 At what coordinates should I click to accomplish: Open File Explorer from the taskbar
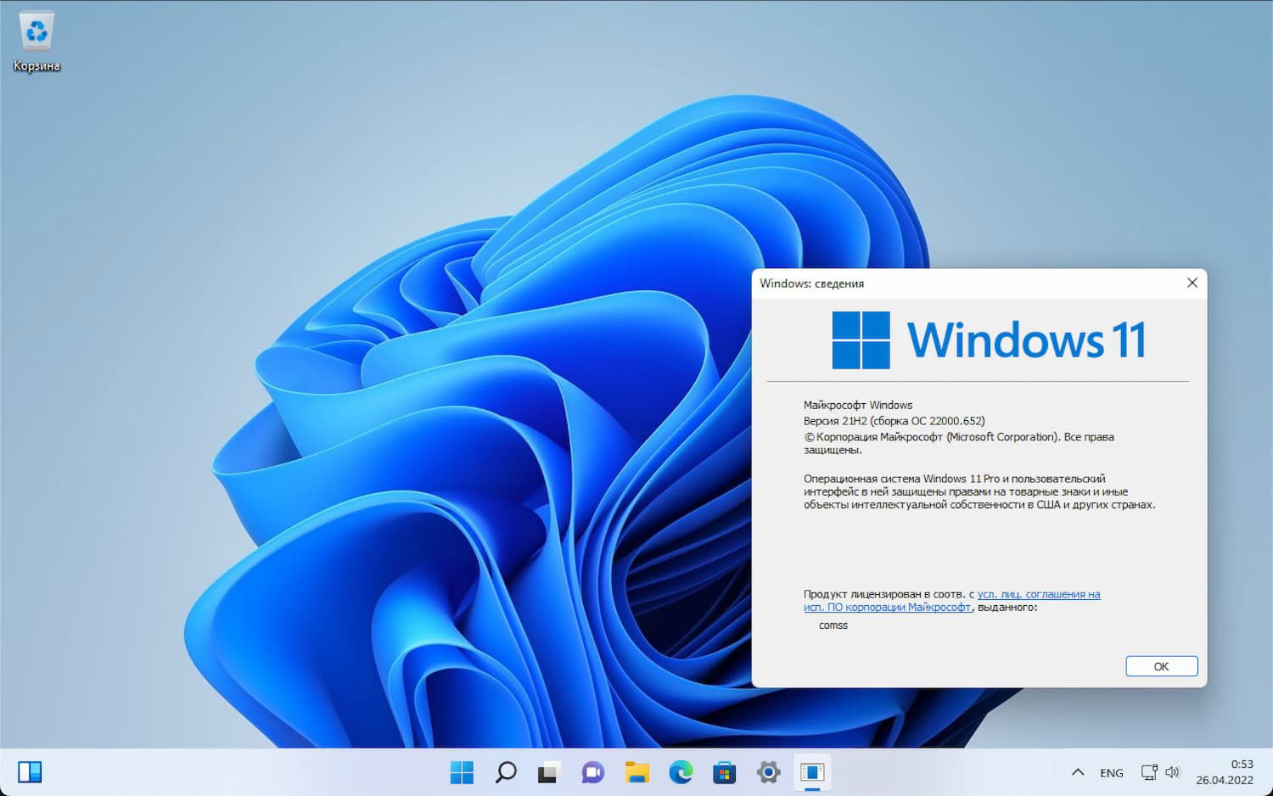point(636,772)
